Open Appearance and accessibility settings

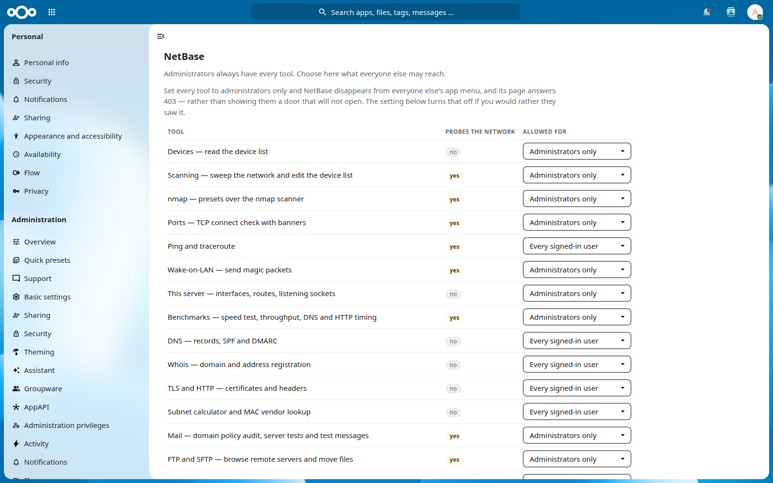click(76, 136)
